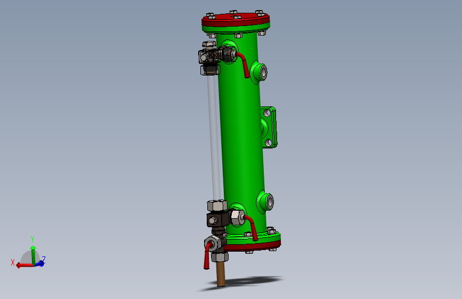Select the upper round side nozzle port

260,72
